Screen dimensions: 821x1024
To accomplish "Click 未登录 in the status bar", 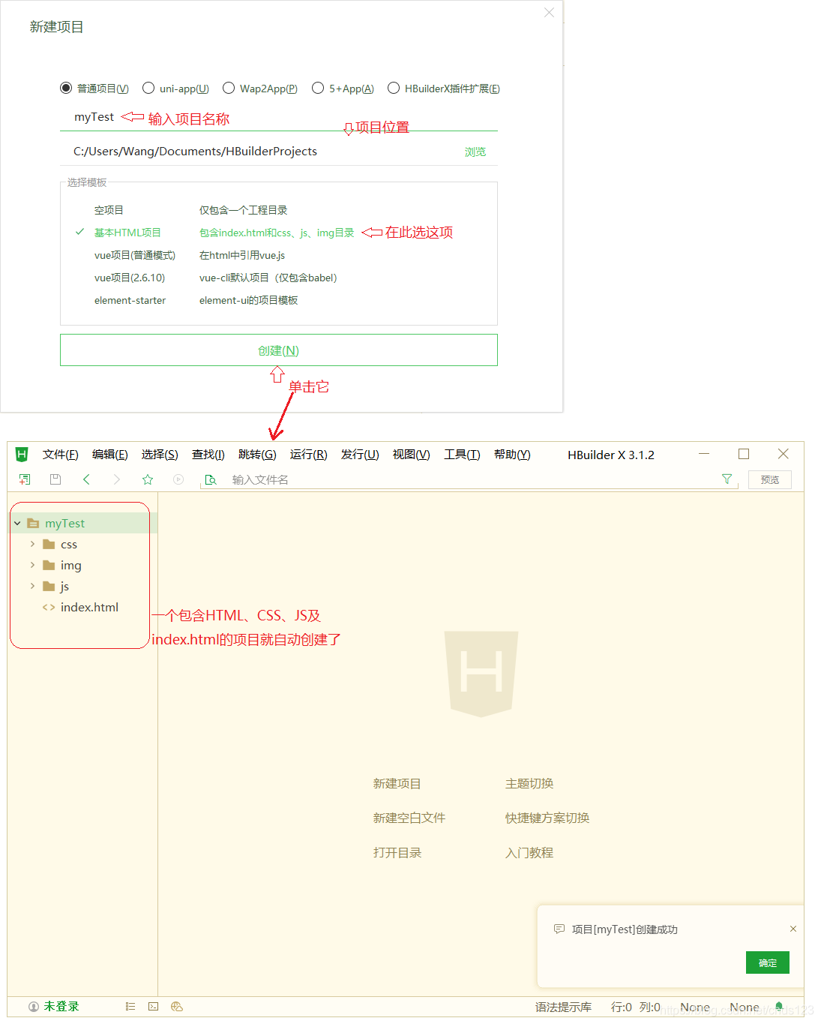I will coord(61,1007).
